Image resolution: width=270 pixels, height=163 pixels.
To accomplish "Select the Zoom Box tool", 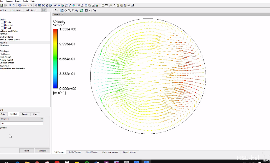I will click(73, 10).
